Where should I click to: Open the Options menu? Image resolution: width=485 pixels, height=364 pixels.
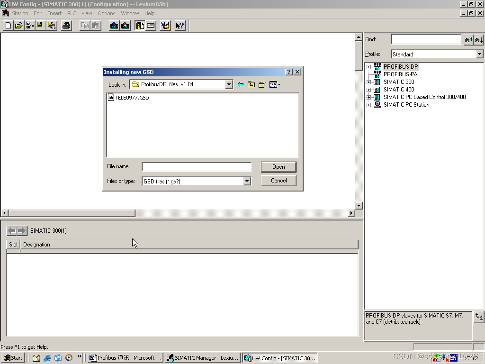(107, 13)
